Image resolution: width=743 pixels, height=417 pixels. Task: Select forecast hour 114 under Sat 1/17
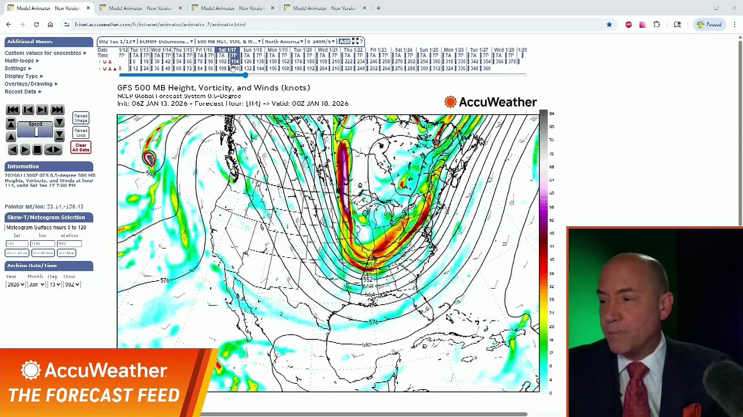coord(235,61)
